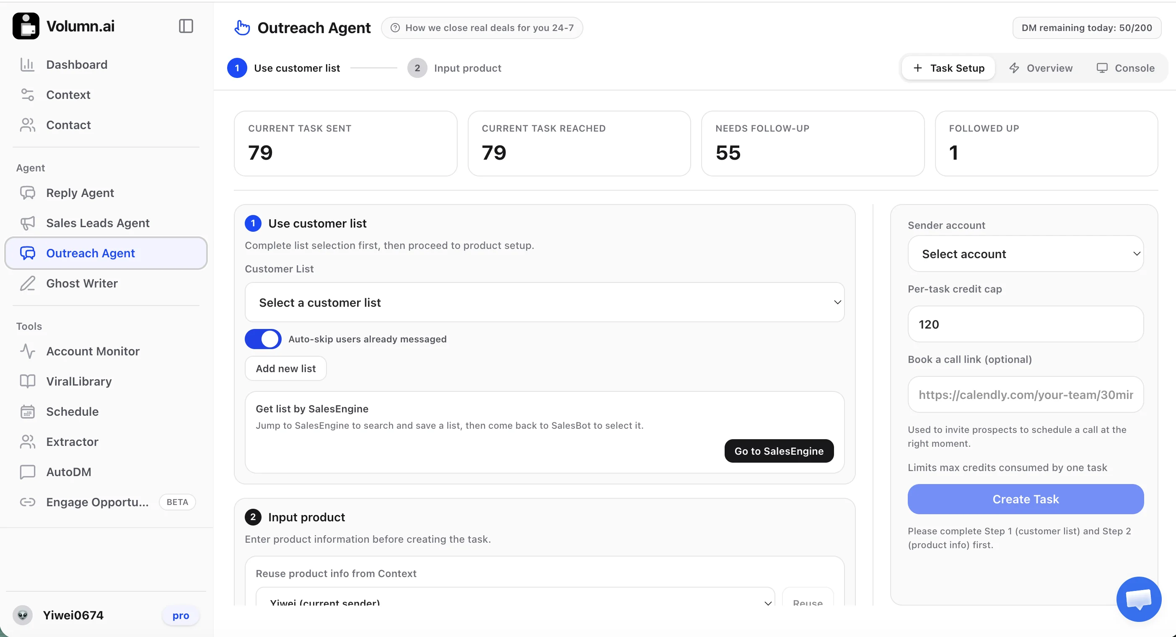Open the Schedule tool
This screenshot has height=637, width=1176.
106,412
